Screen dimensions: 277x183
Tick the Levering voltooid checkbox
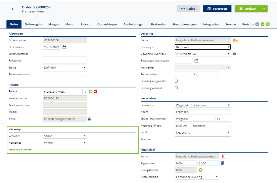[x=176, y=88]
